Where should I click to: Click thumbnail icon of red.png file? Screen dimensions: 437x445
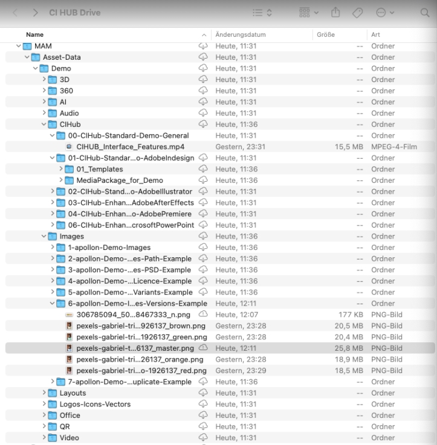pyautogui.click(x=69, y=370)
